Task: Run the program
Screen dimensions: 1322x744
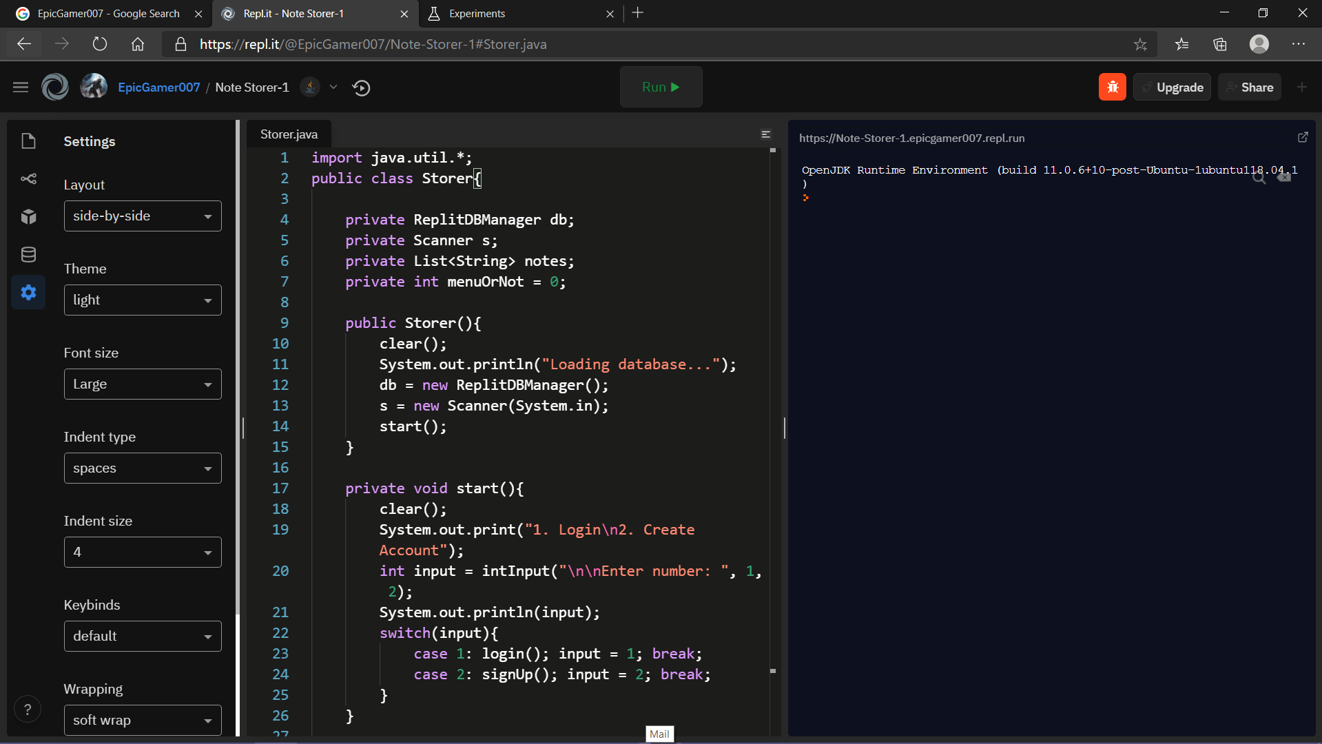Action: [x=661, y=87]
